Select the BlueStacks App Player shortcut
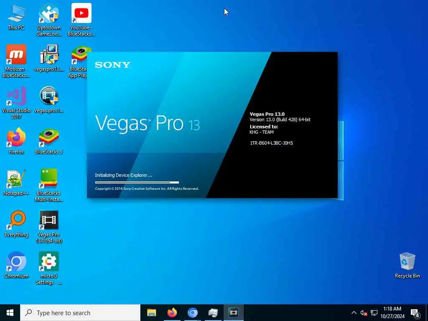The height and width of the screenshot is (321, 428). click(78, 61)
